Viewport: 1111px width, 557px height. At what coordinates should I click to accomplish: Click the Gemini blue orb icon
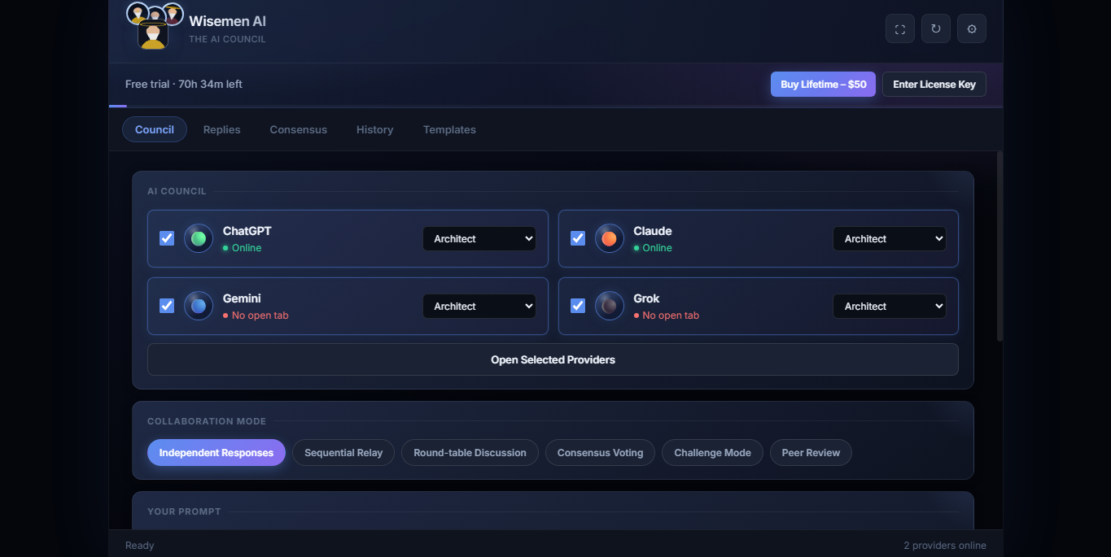tap(199, 306)
